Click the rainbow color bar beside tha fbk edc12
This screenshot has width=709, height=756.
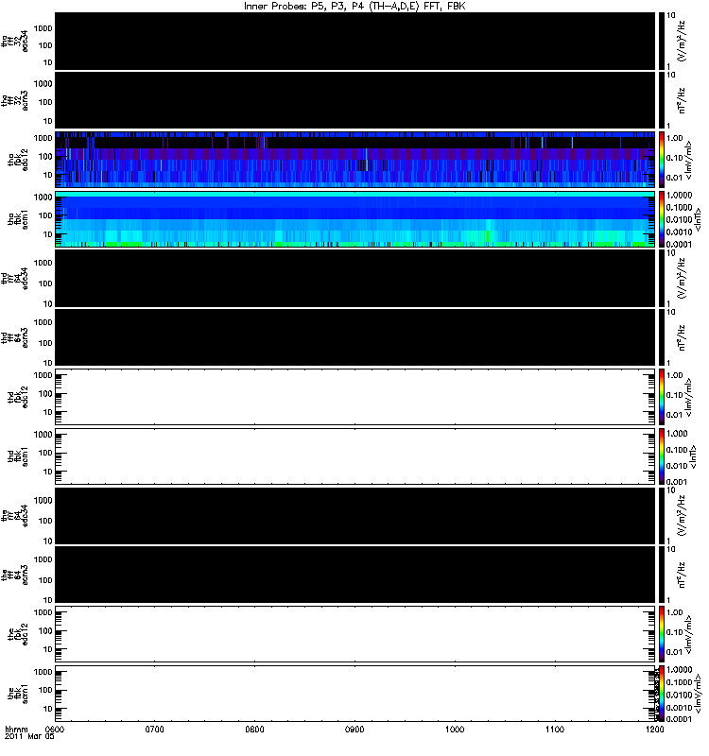[662, 160]
